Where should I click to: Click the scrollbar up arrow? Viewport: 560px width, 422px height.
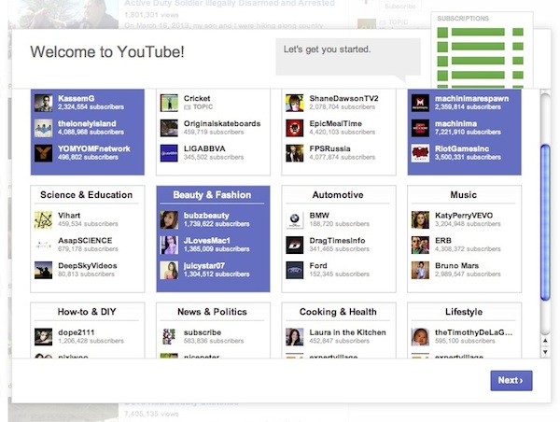[545, 340]
